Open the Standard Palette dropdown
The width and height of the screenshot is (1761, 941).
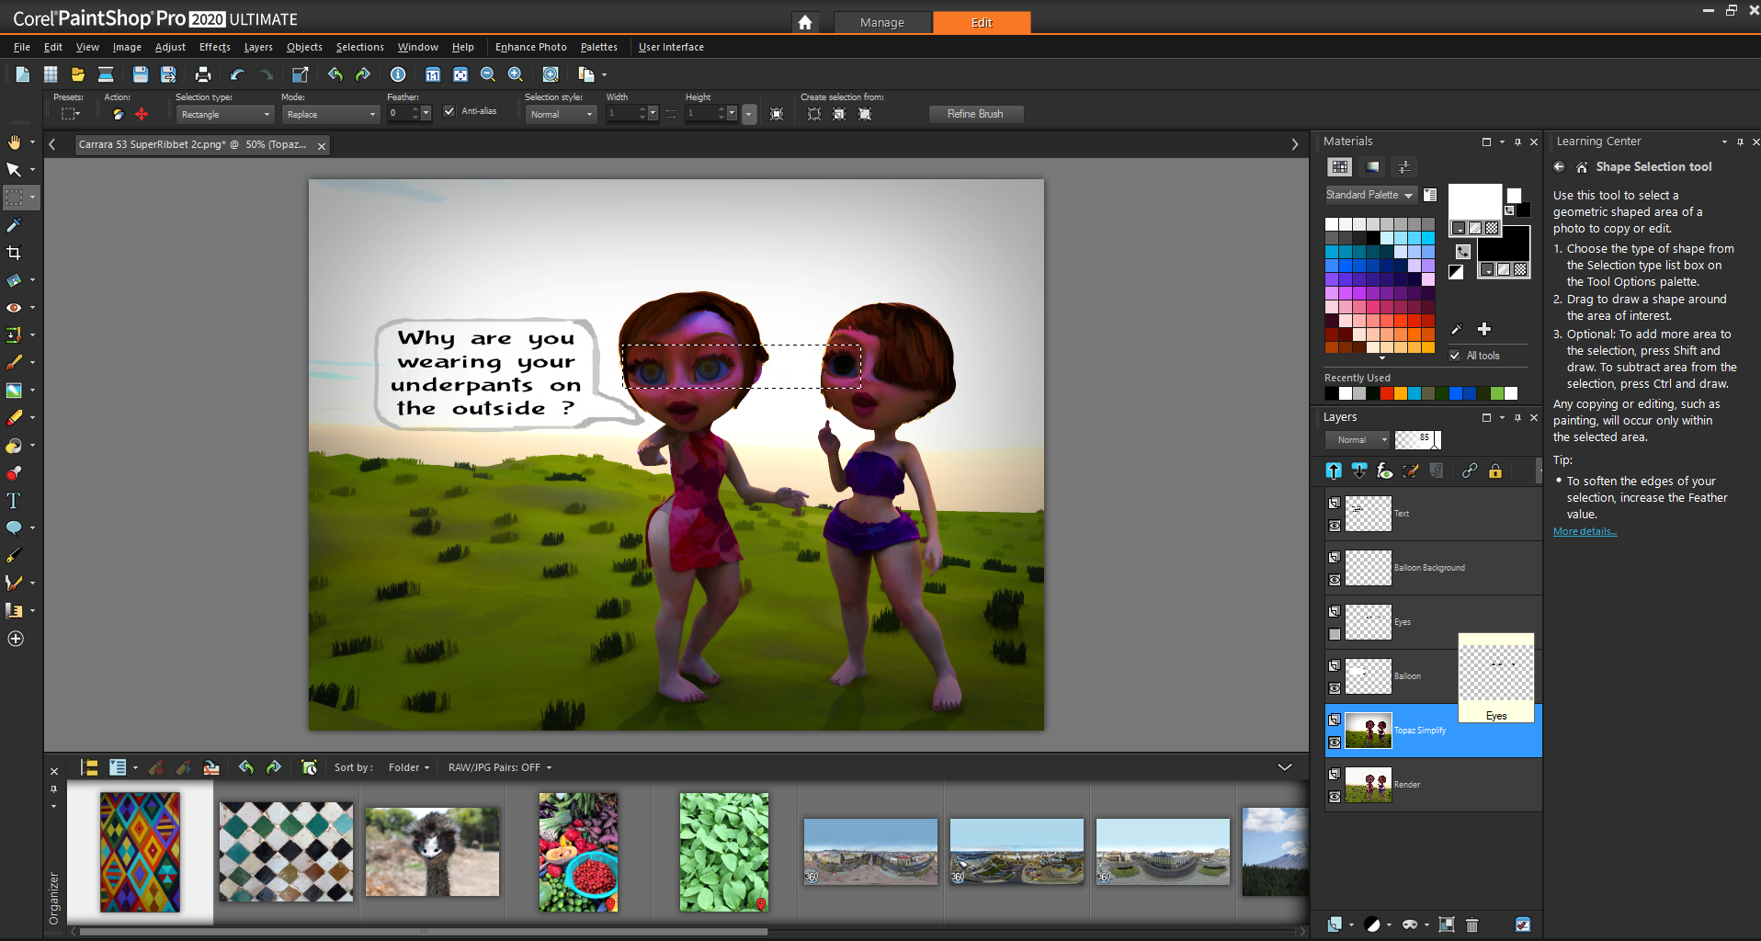click(1369, 195)
